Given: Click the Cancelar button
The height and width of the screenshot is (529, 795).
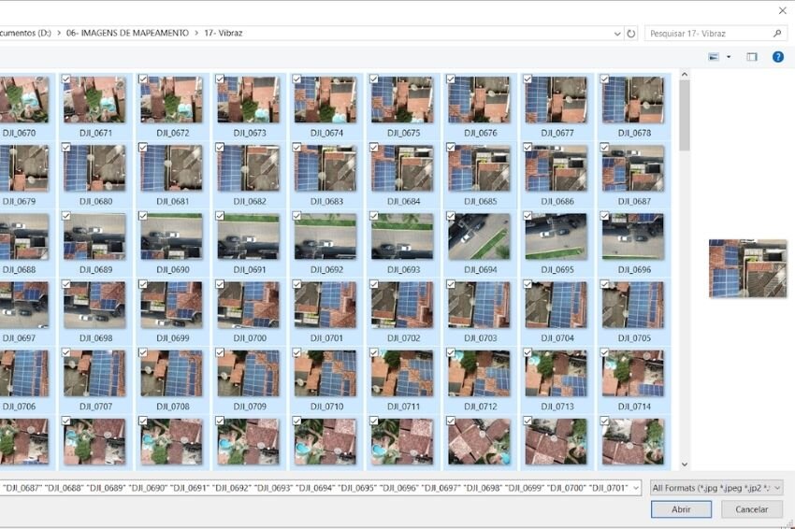Looking at the screenshot, I should pyautogui.click(x=751, y=509).
